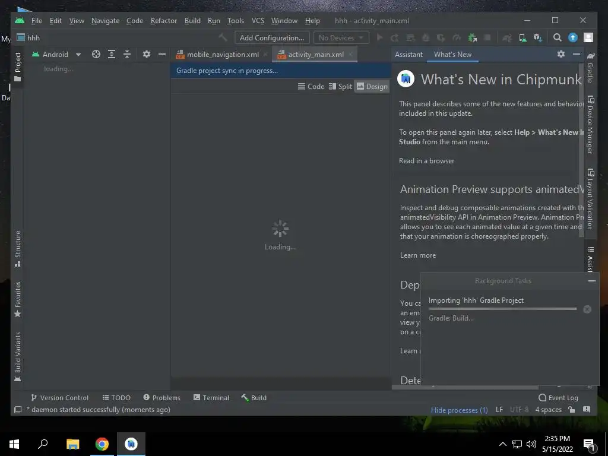Open File Explorer from the taskbar
Viewport: 608px width, 456px height.
(72, 444)
